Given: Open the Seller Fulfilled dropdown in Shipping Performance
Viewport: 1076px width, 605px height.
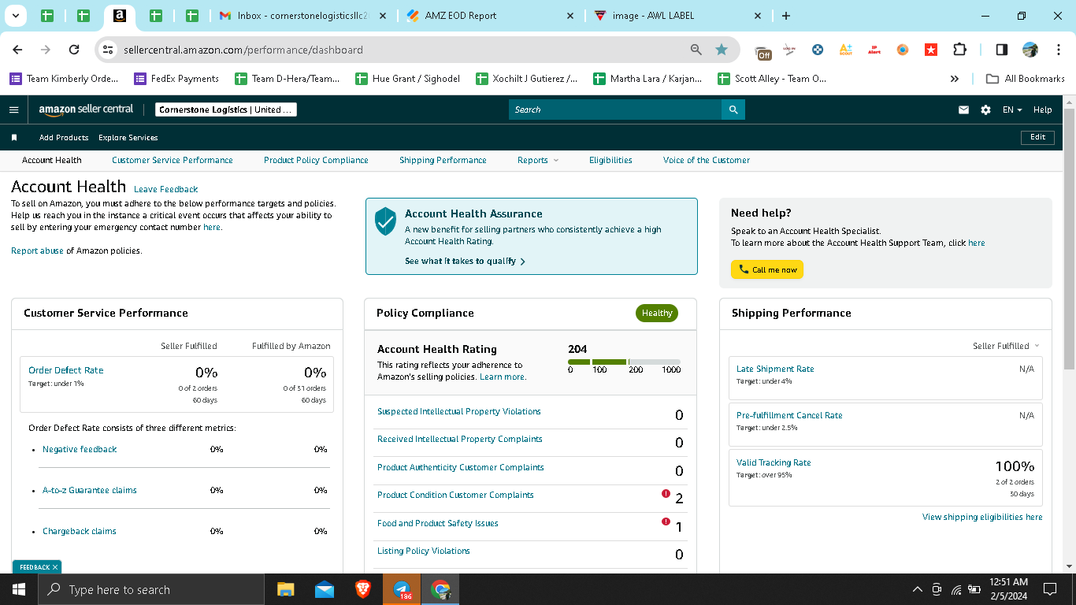Looking at the screenshot, I should [x=1006, y=346].
